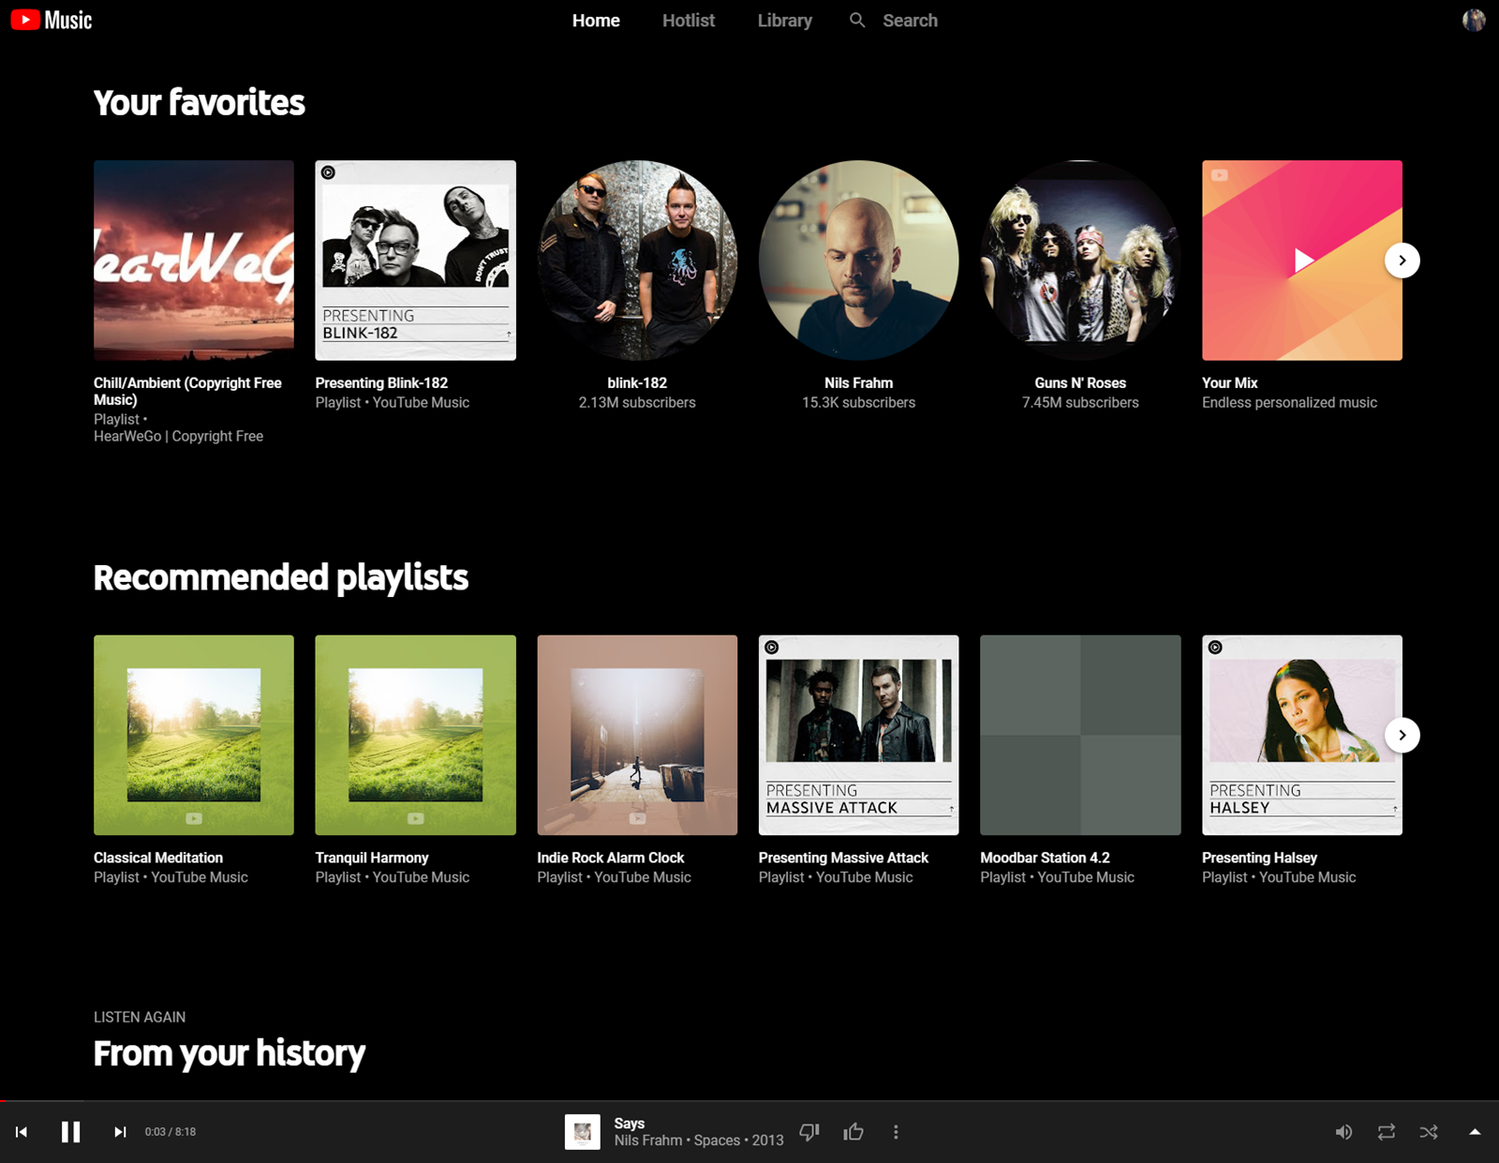Mute the volume speaker icon
This screenshot has height=1163, width=1499.
[1343, 1132]
